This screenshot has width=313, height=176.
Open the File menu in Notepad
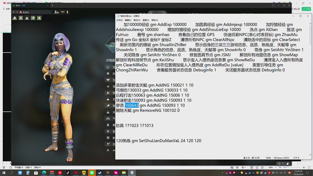tap(119, 20)
